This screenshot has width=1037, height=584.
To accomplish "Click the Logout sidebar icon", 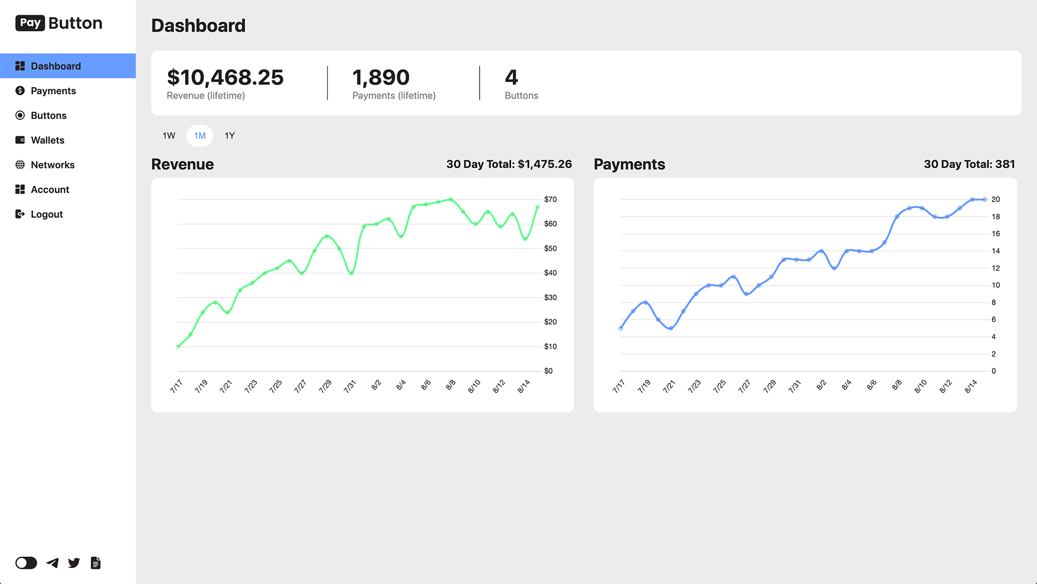I will pos(19,213).
